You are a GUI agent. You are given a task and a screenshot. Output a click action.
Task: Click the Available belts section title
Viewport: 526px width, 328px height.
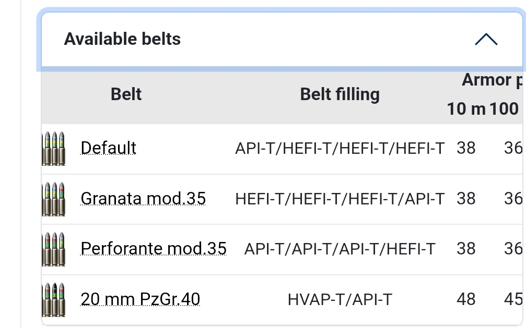tap(122, 39)
